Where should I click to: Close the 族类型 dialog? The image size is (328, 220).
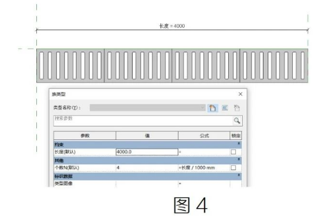coord(240,94)
